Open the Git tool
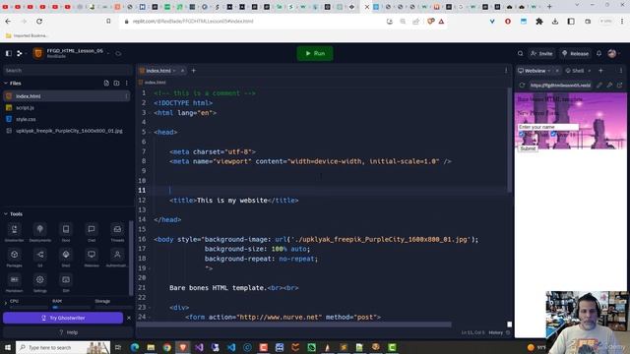This screenshot has width=630, height=354. pyautogui.click(x=39, y=258)
